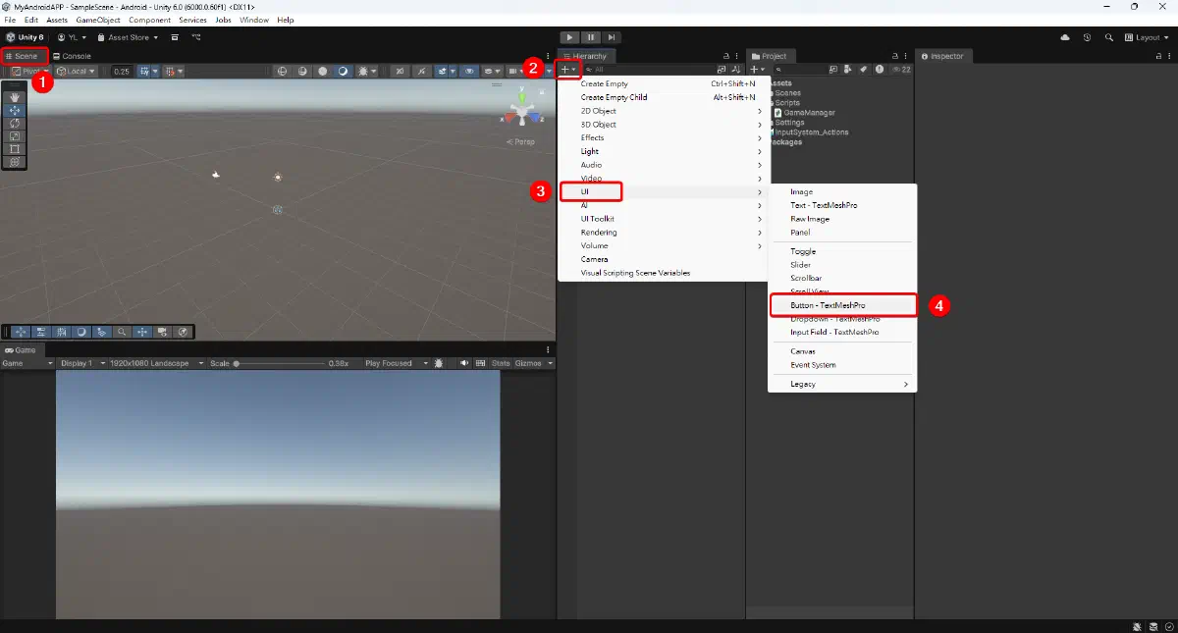Mute Game view audio with the speaker icon
This screenshot has height=633, width=1178.
(464, 364)
